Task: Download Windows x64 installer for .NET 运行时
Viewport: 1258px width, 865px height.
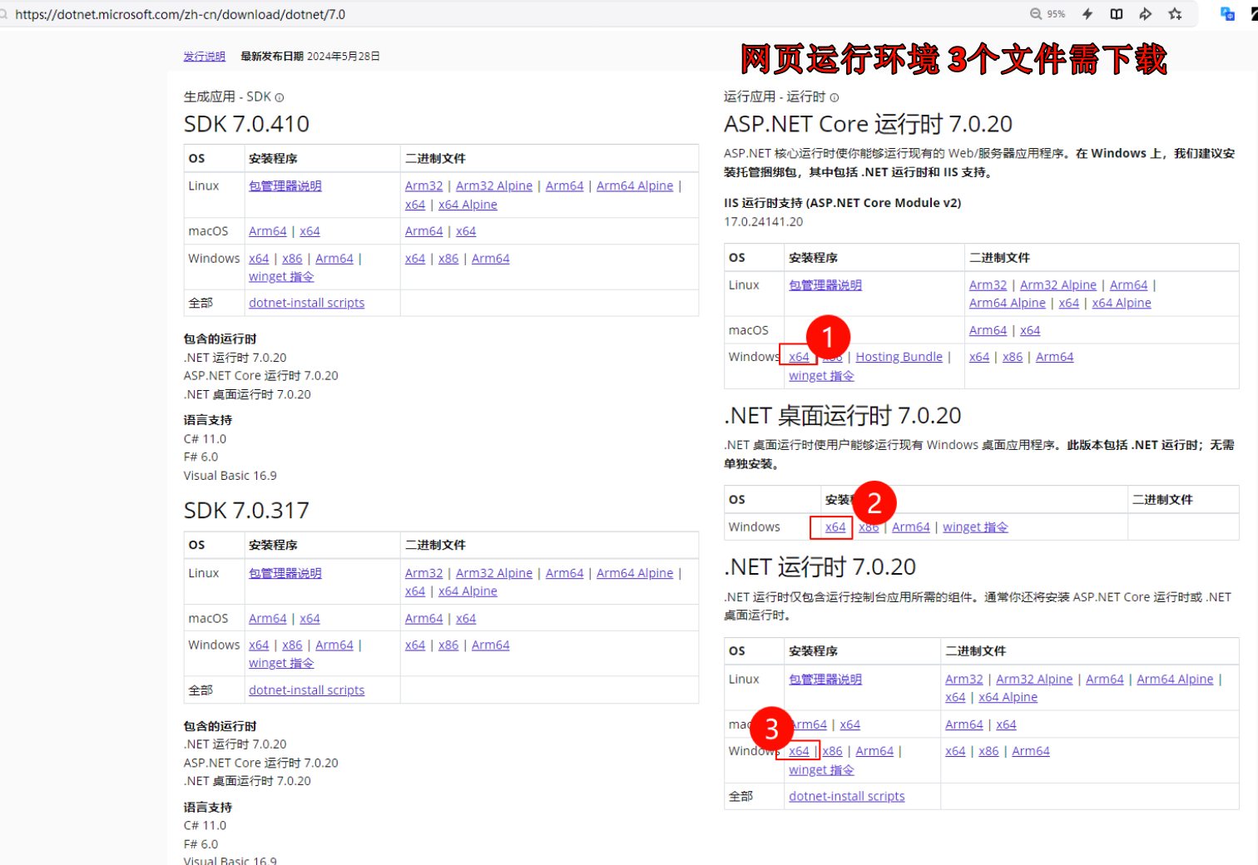Action: (799, 751)
